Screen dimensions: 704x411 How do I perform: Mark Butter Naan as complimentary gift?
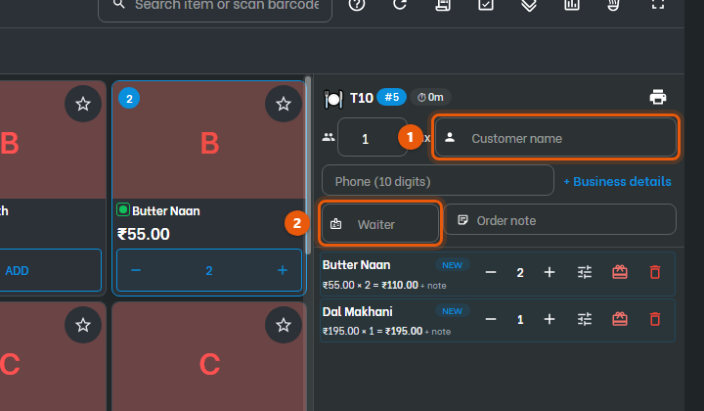620,272
